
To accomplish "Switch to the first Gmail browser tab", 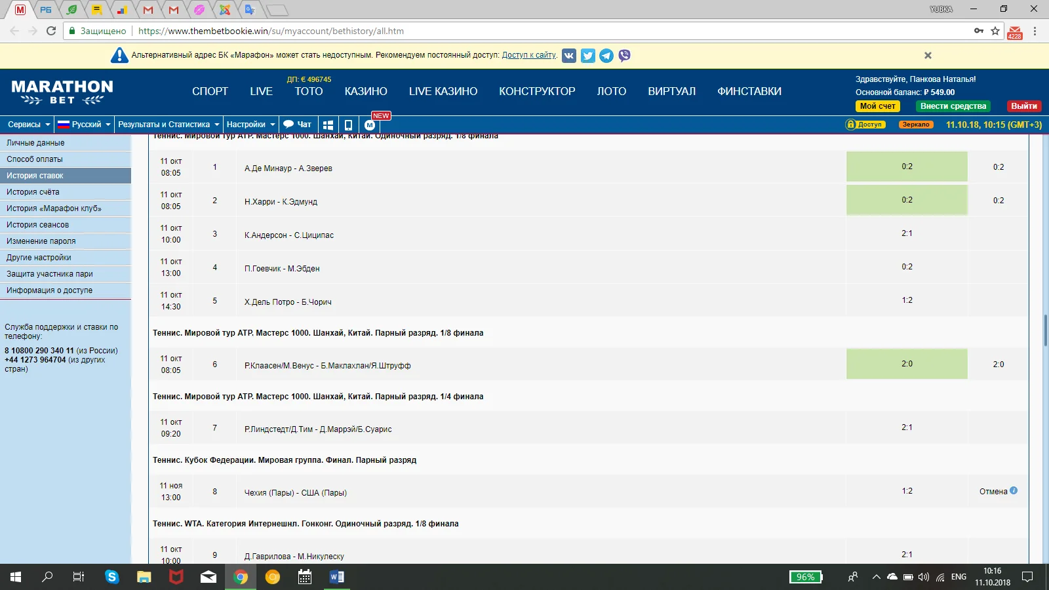I will [x=148, y=10].
